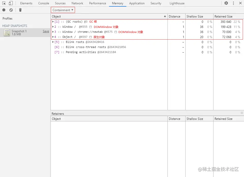The height and width of the screenshot is (177, 244).
Task: Switch to the Security tab
Action: click(156, 3)
